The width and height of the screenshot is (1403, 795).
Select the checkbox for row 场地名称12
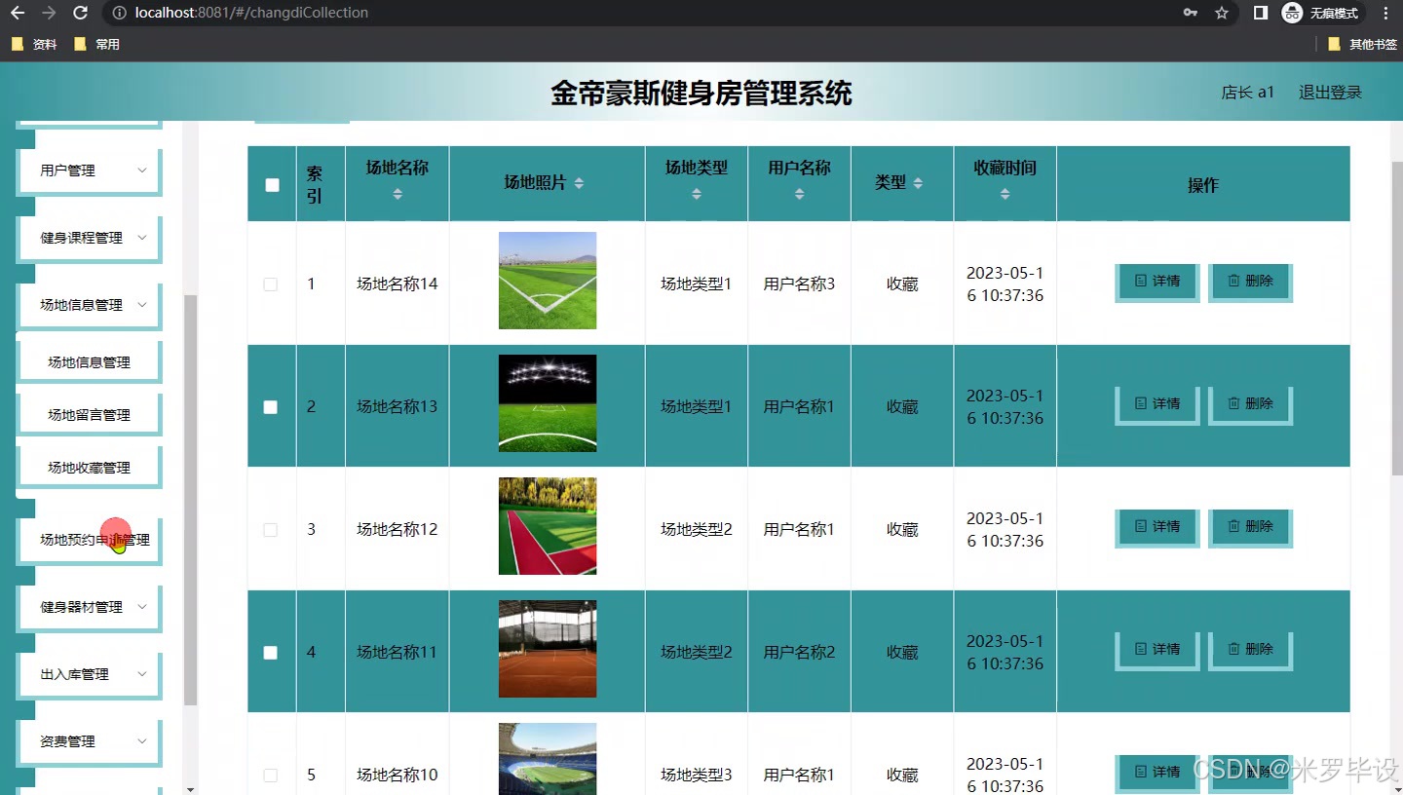(271, 530)
